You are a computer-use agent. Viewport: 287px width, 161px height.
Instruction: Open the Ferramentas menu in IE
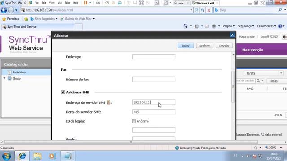tap(266, 26)
